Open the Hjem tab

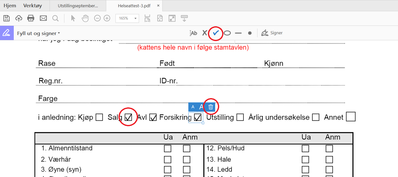click(10, 6)
